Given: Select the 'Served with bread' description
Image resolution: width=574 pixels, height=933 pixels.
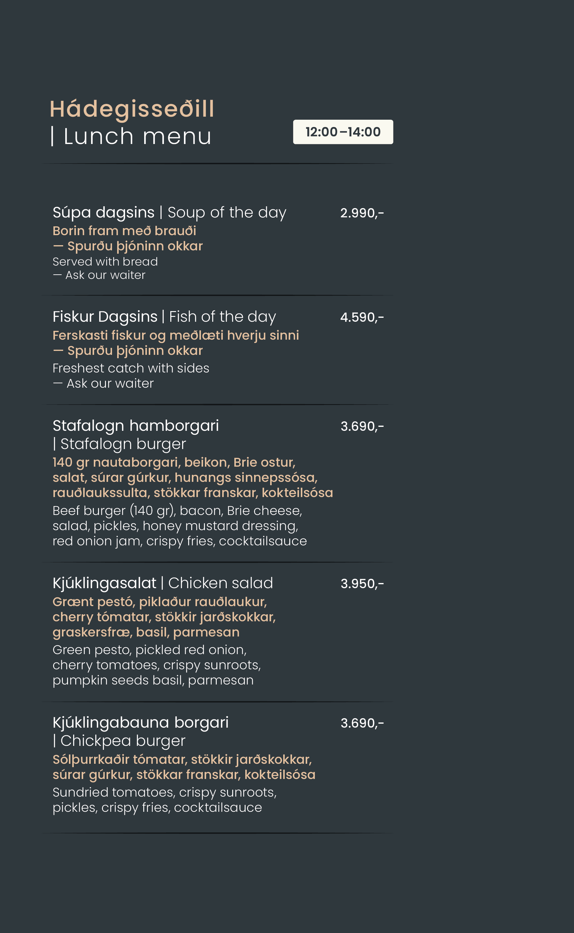Looking at the screenshot, I should (x=105, y=262).
